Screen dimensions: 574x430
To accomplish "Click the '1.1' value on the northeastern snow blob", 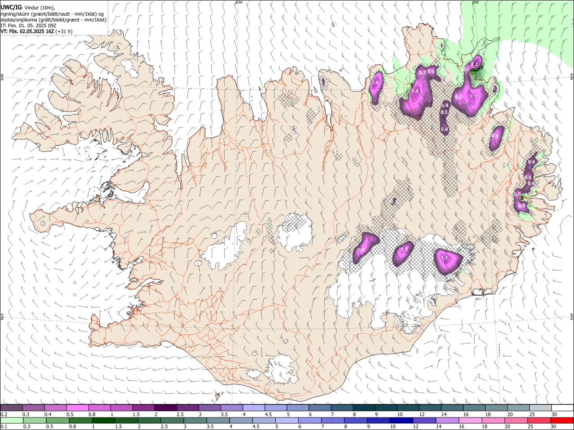I will pos(474,97).
